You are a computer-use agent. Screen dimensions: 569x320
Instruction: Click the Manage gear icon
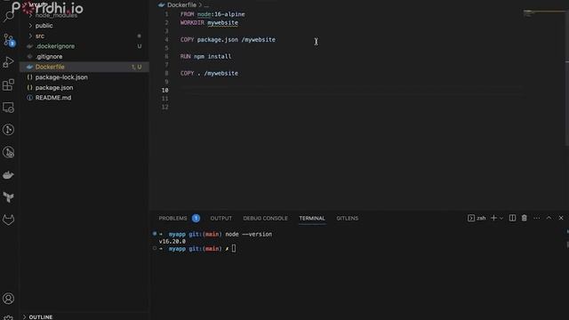point(8,317)
